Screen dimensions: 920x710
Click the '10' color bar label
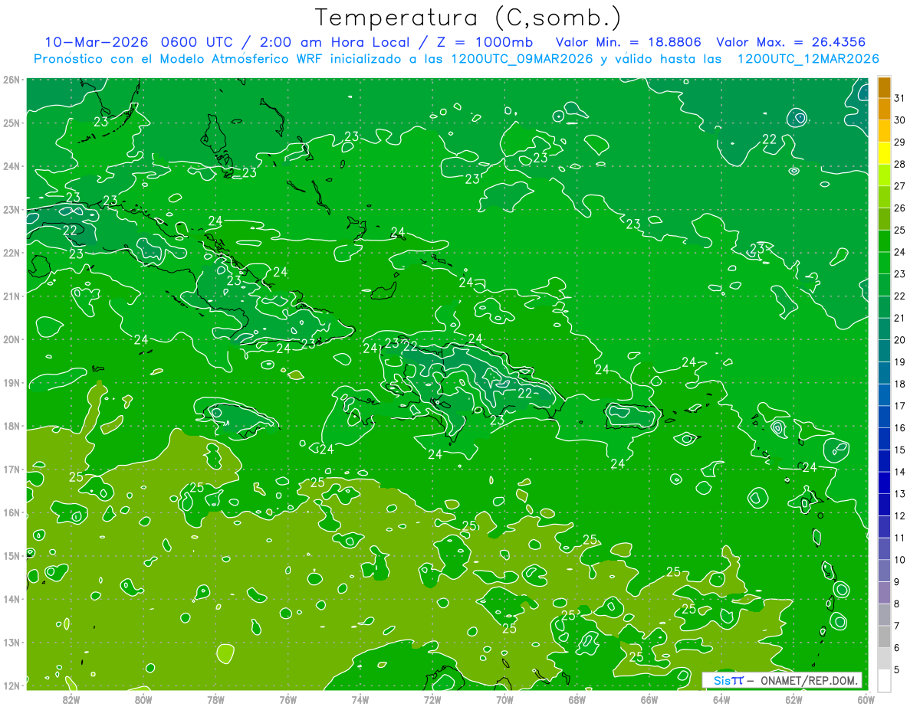click(x=900, y=560)
